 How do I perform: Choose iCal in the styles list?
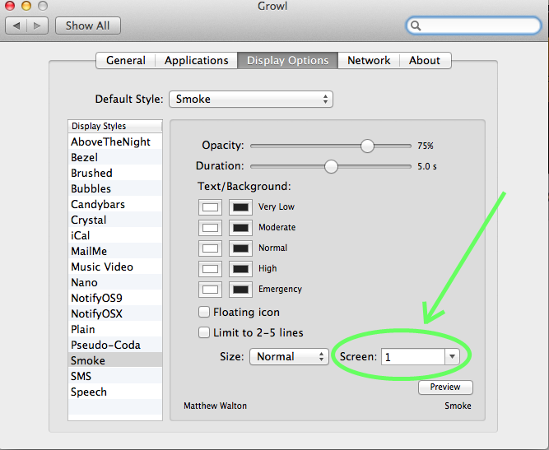tap(115, 235)
